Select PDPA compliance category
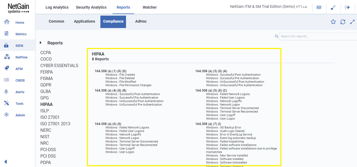This screenshot has height=167, width=357. (46, 162)
